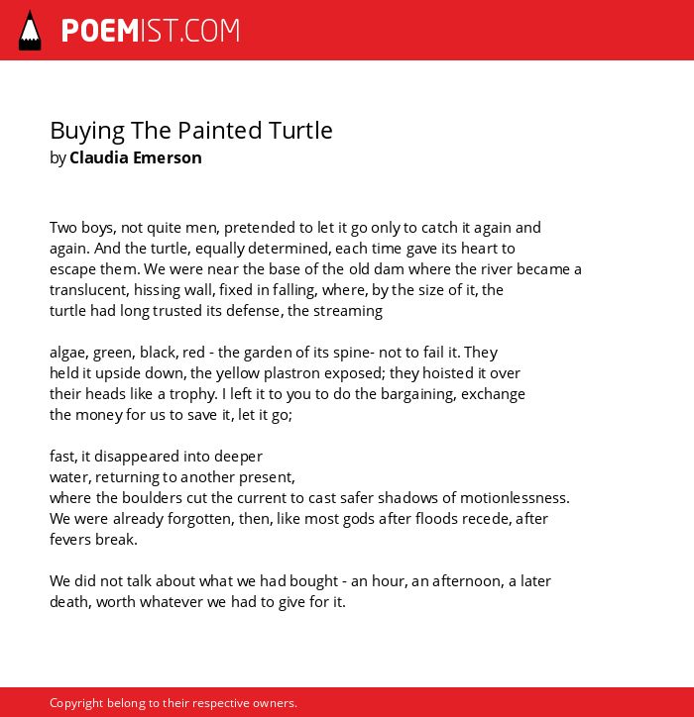Click the poem title Buying The Painted Turtle
The height and width of the screenshot is (717, 694).
click(191, 131)
